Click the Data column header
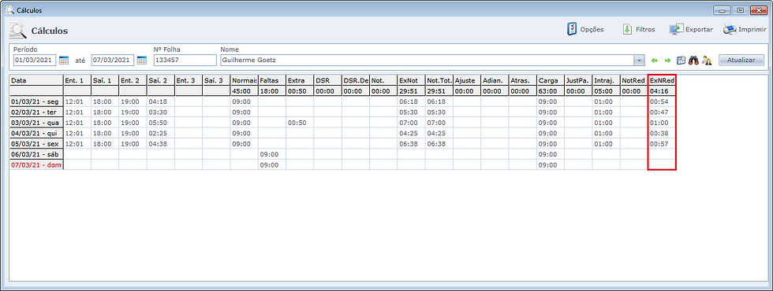 (x=36, y=80)
